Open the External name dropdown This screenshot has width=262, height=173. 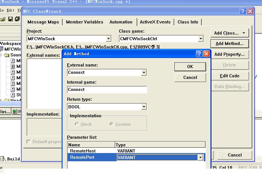(x=144, y=73)
